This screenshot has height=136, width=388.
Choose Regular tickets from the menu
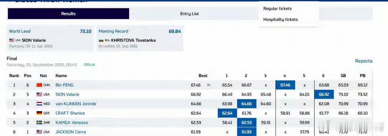tap(277, 9)
